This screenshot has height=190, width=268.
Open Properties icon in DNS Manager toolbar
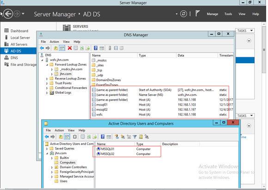76,48
